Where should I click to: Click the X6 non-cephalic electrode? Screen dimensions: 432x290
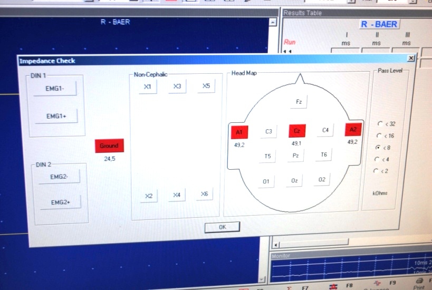click(x=205, y=194)
